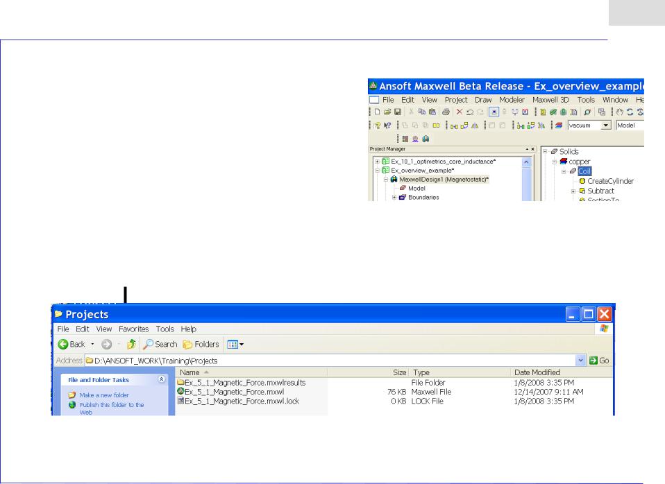Click Maxwell file icon of Ex_5_1_Magnetic_Force.mxwl
The image size is (665, 484).
(180, 392)
